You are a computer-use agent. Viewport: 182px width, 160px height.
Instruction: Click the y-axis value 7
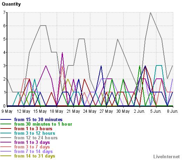[5, 12]
